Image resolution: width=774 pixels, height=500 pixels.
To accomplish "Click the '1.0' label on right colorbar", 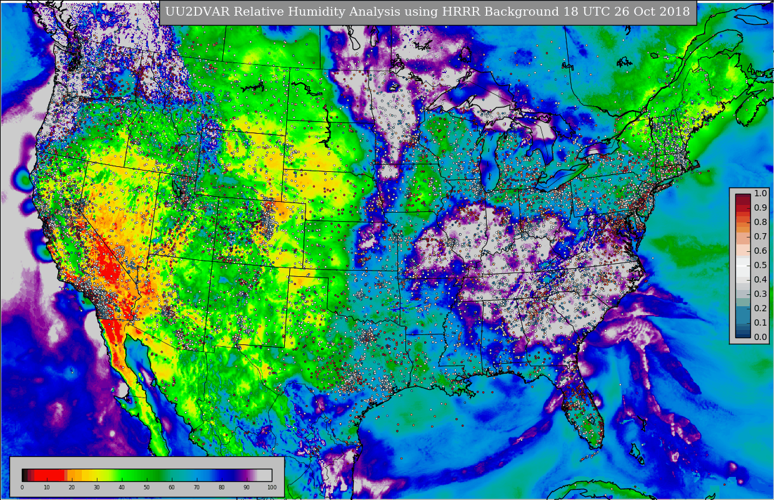I will 760,193.
